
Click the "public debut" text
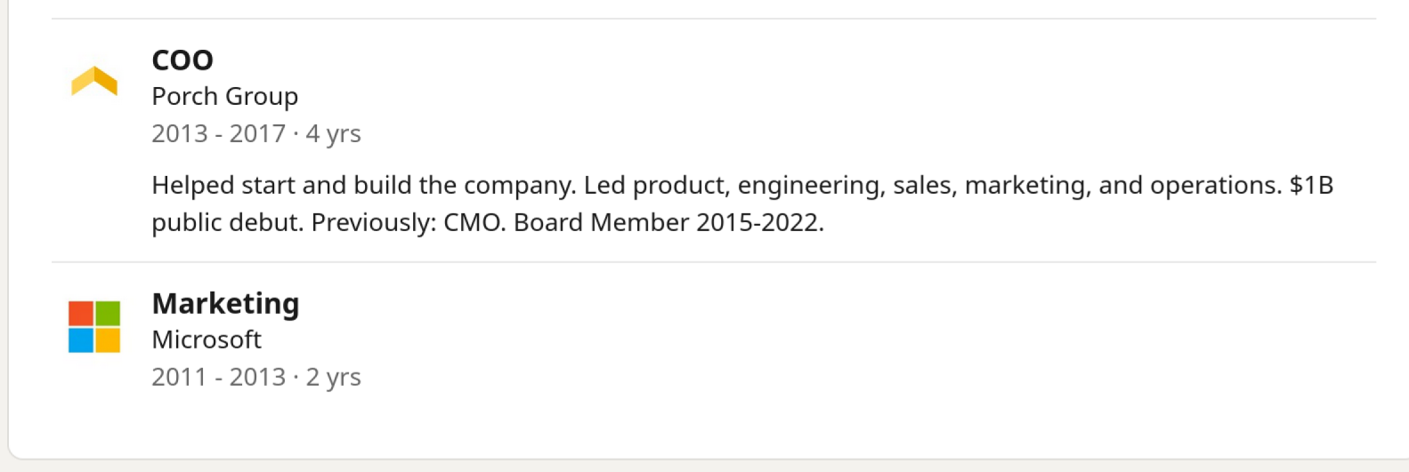tap(227, 222)
